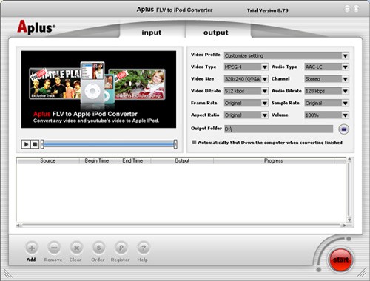Viewport: 370px width, 281px height.
Task: Open Video Size dropdown
Action: coord(246,79)
